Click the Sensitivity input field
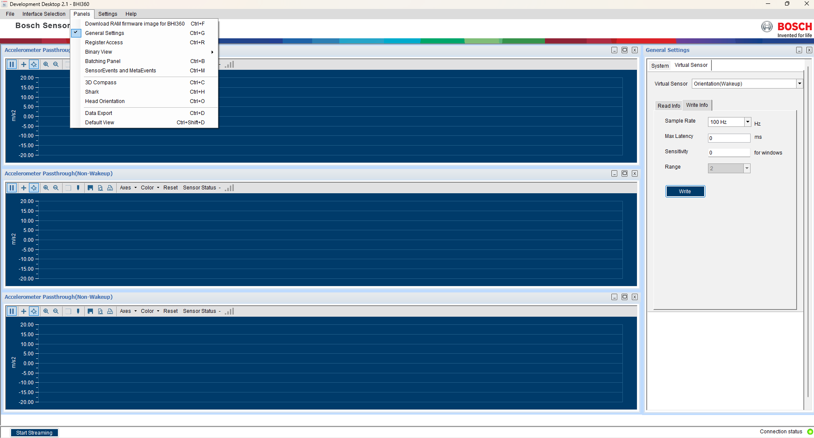The height and width of the screenshot is (438, 814). 729,152
